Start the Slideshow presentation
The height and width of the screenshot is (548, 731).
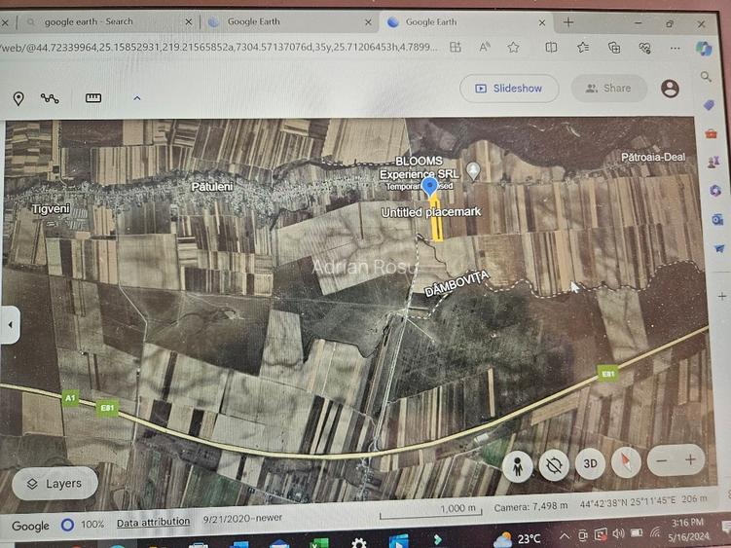coord(508,89)
